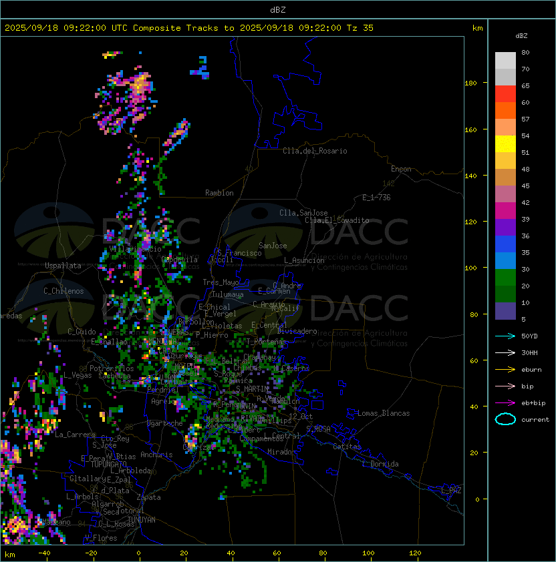Click the 'TUNUYAN' place label
This screenshot has width=556, height=562.
pos(142,520)
